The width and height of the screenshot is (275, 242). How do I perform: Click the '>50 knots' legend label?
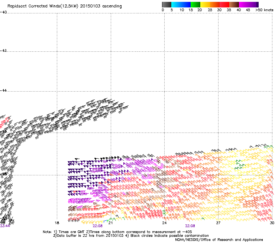click(x=264, y=10)
